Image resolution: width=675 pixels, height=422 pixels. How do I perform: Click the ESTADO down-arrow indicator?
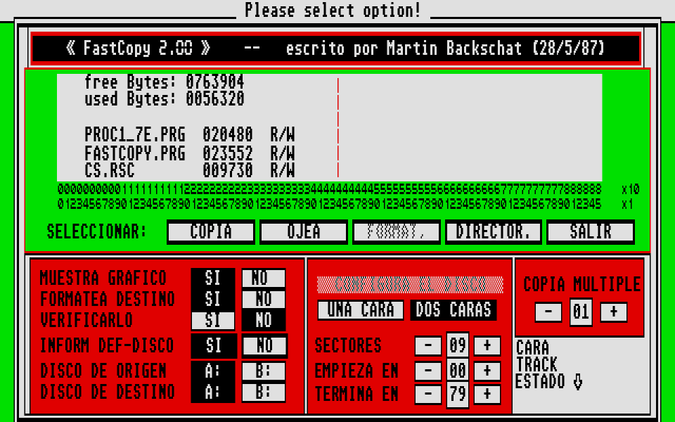coord(578,381)
